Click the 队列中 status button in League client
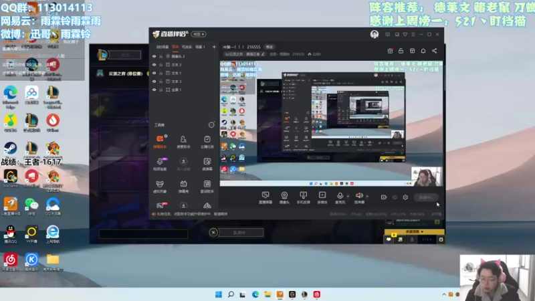The image size is (535, 301). tap(239, 233)
